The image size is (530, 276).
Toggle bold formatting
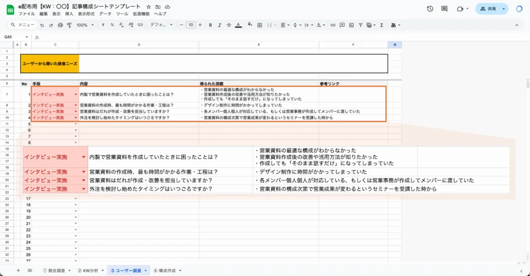point(210,25)
